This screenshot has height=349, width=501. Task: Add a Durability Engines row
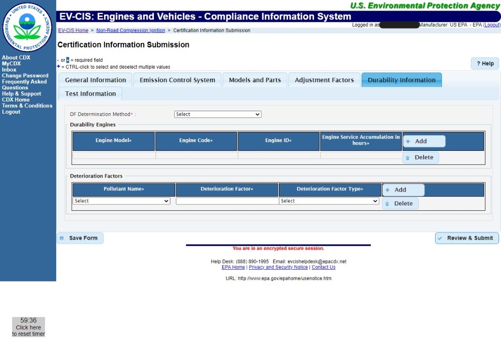(424, 141)
